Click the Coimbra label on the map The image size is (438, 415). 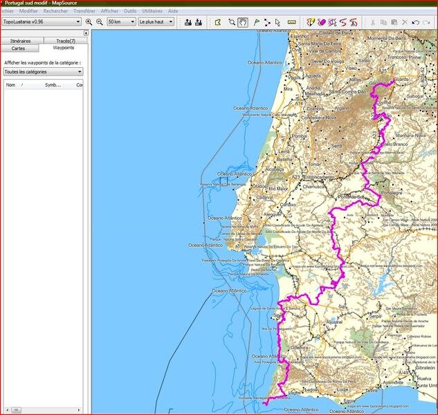point(315,109)
